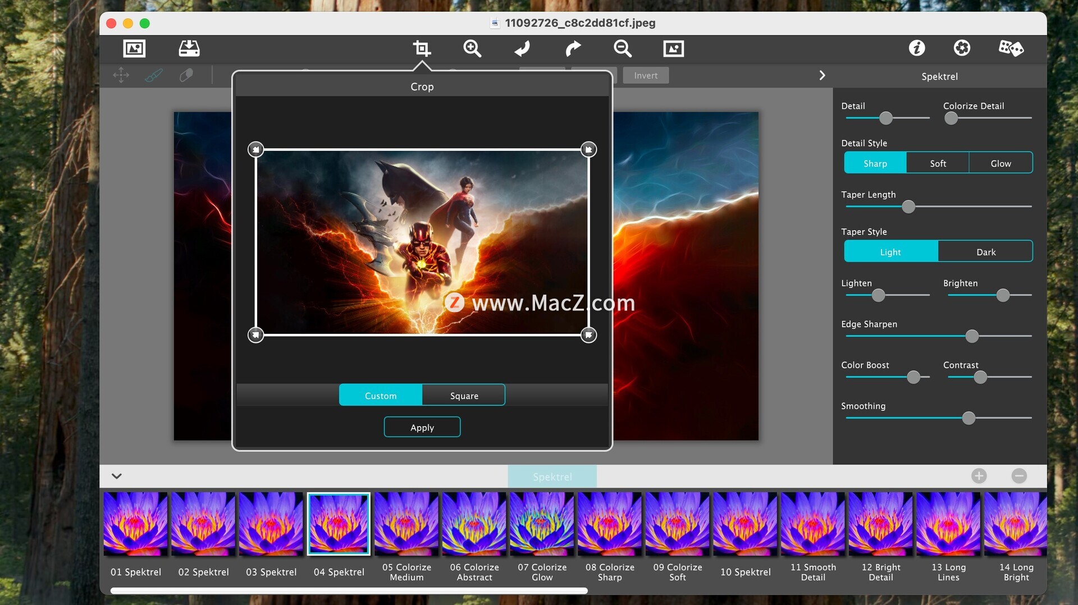
Task: Click the redo arrow icon
Action: point(573,48)
